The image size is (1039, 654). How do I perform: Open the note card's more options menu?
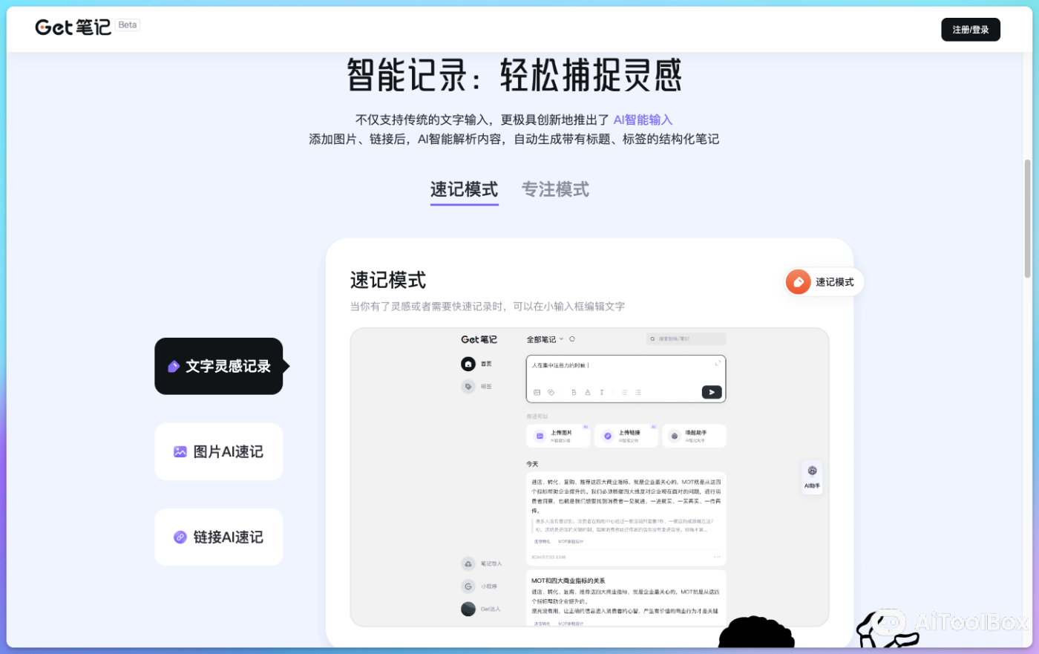coord(716,556)
